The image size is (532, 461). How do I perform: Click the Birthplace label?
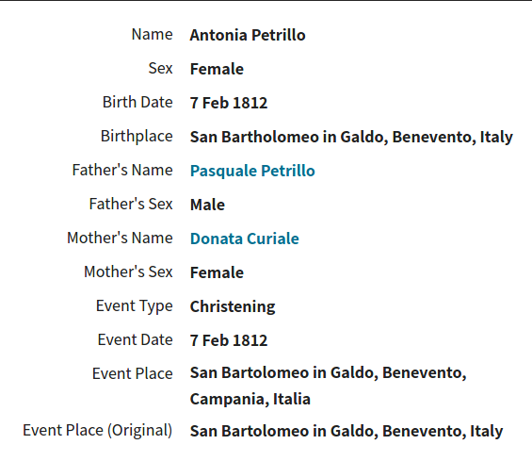pyautogui.click(x=137, y=137)
